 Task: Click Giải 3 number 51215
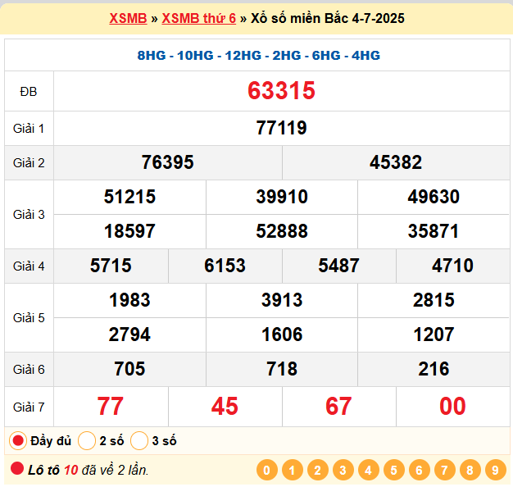tap(129, 197)
